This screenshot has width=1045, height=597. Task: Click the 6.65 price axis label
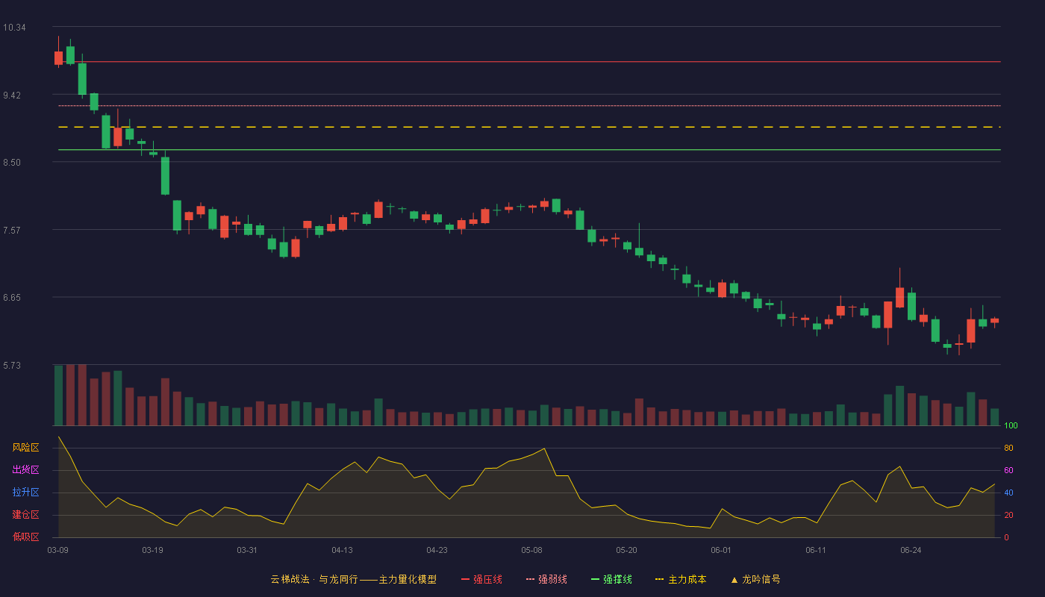coord(12,298)
